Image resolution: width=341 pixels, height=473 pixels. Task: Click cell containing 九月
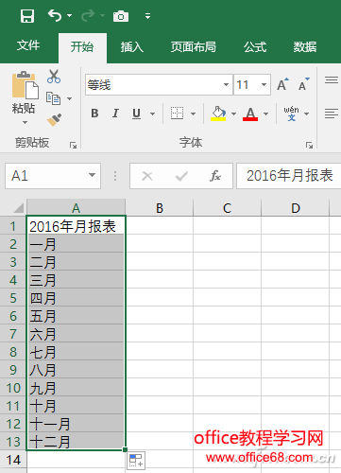tap(77, 388)
